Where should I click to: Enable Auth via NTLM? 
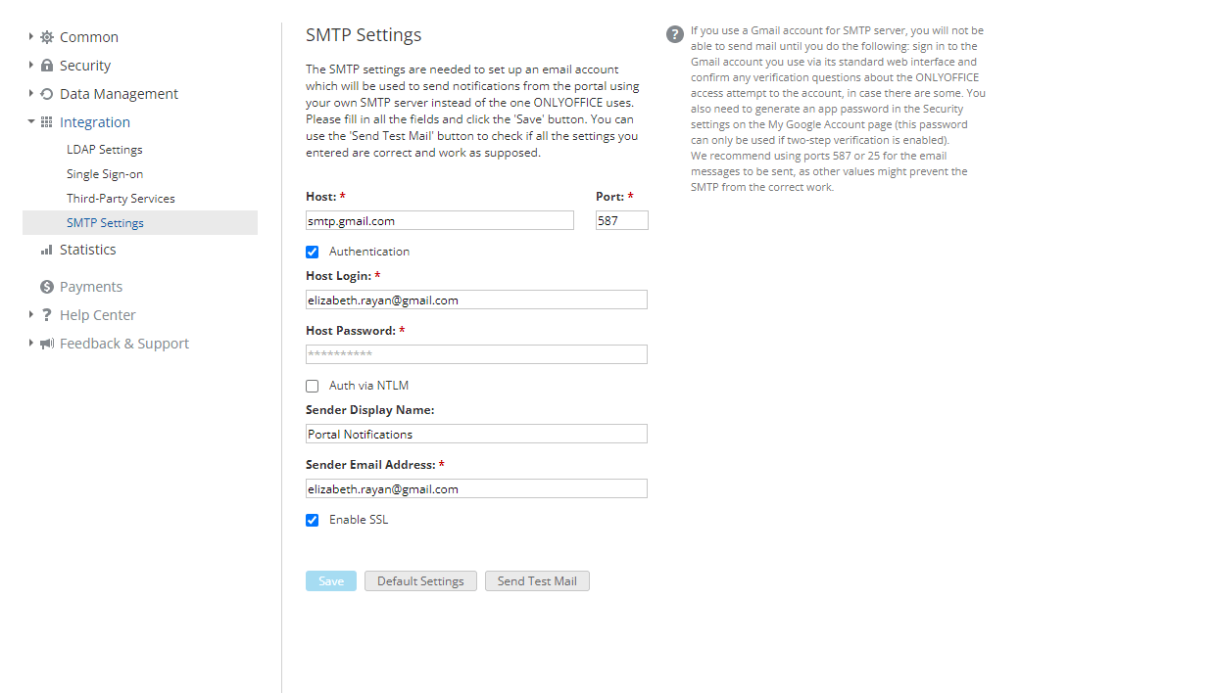tap(312, 385)
